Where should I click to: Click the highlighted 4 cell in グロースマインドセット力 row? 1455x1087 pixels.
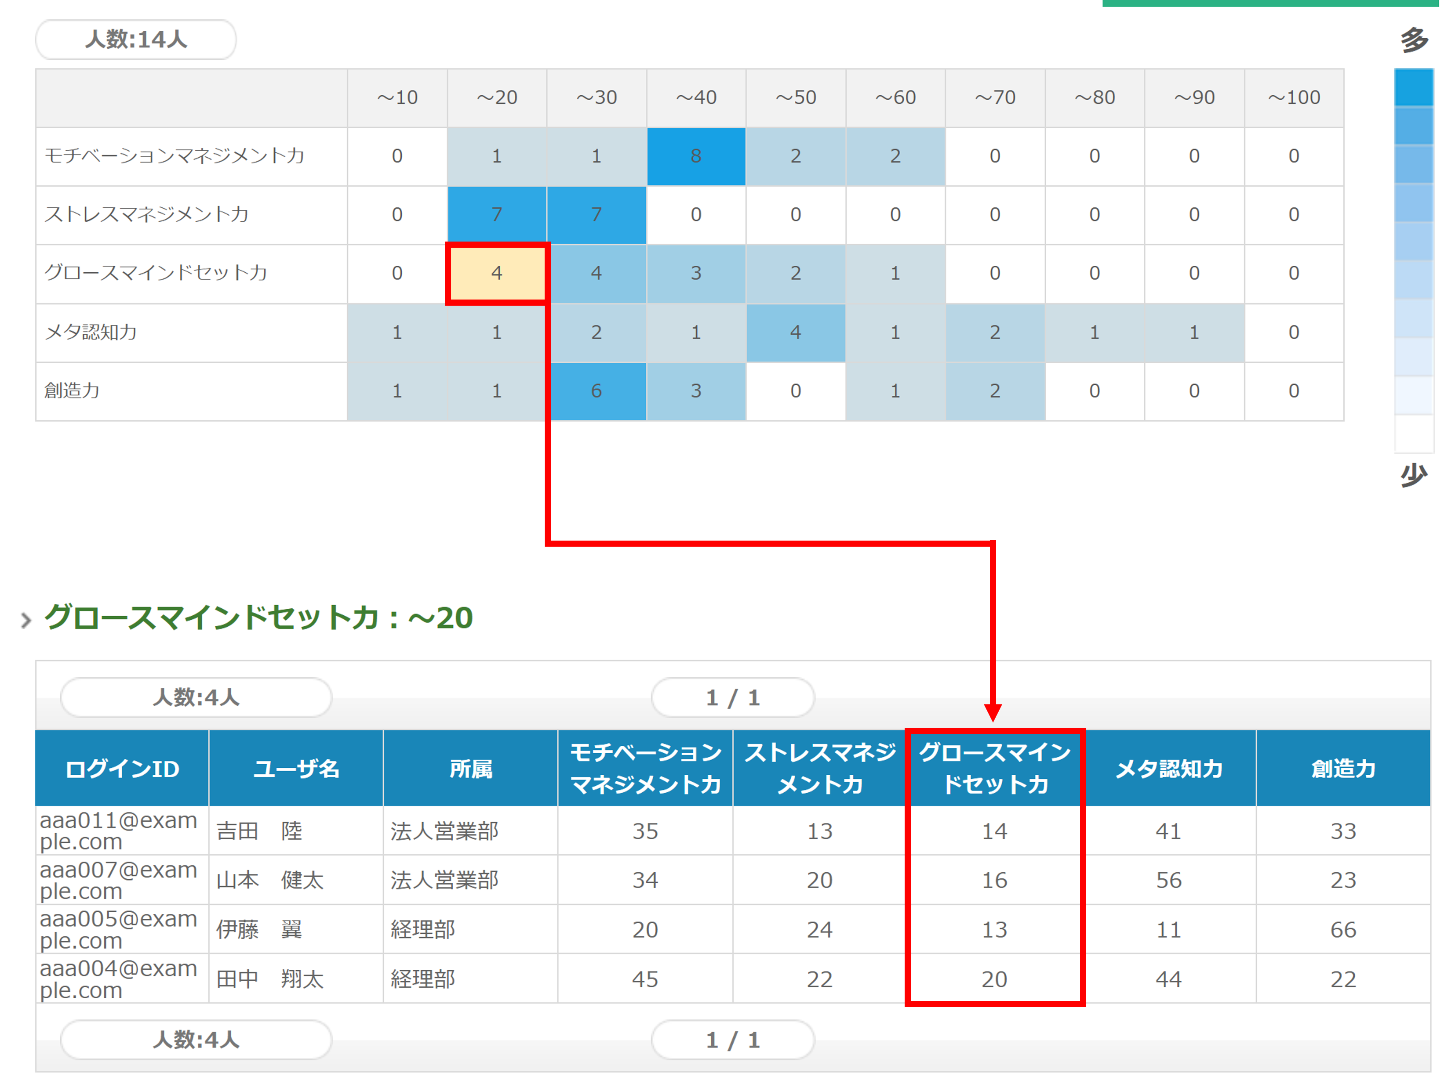click(x=497, y=273)
